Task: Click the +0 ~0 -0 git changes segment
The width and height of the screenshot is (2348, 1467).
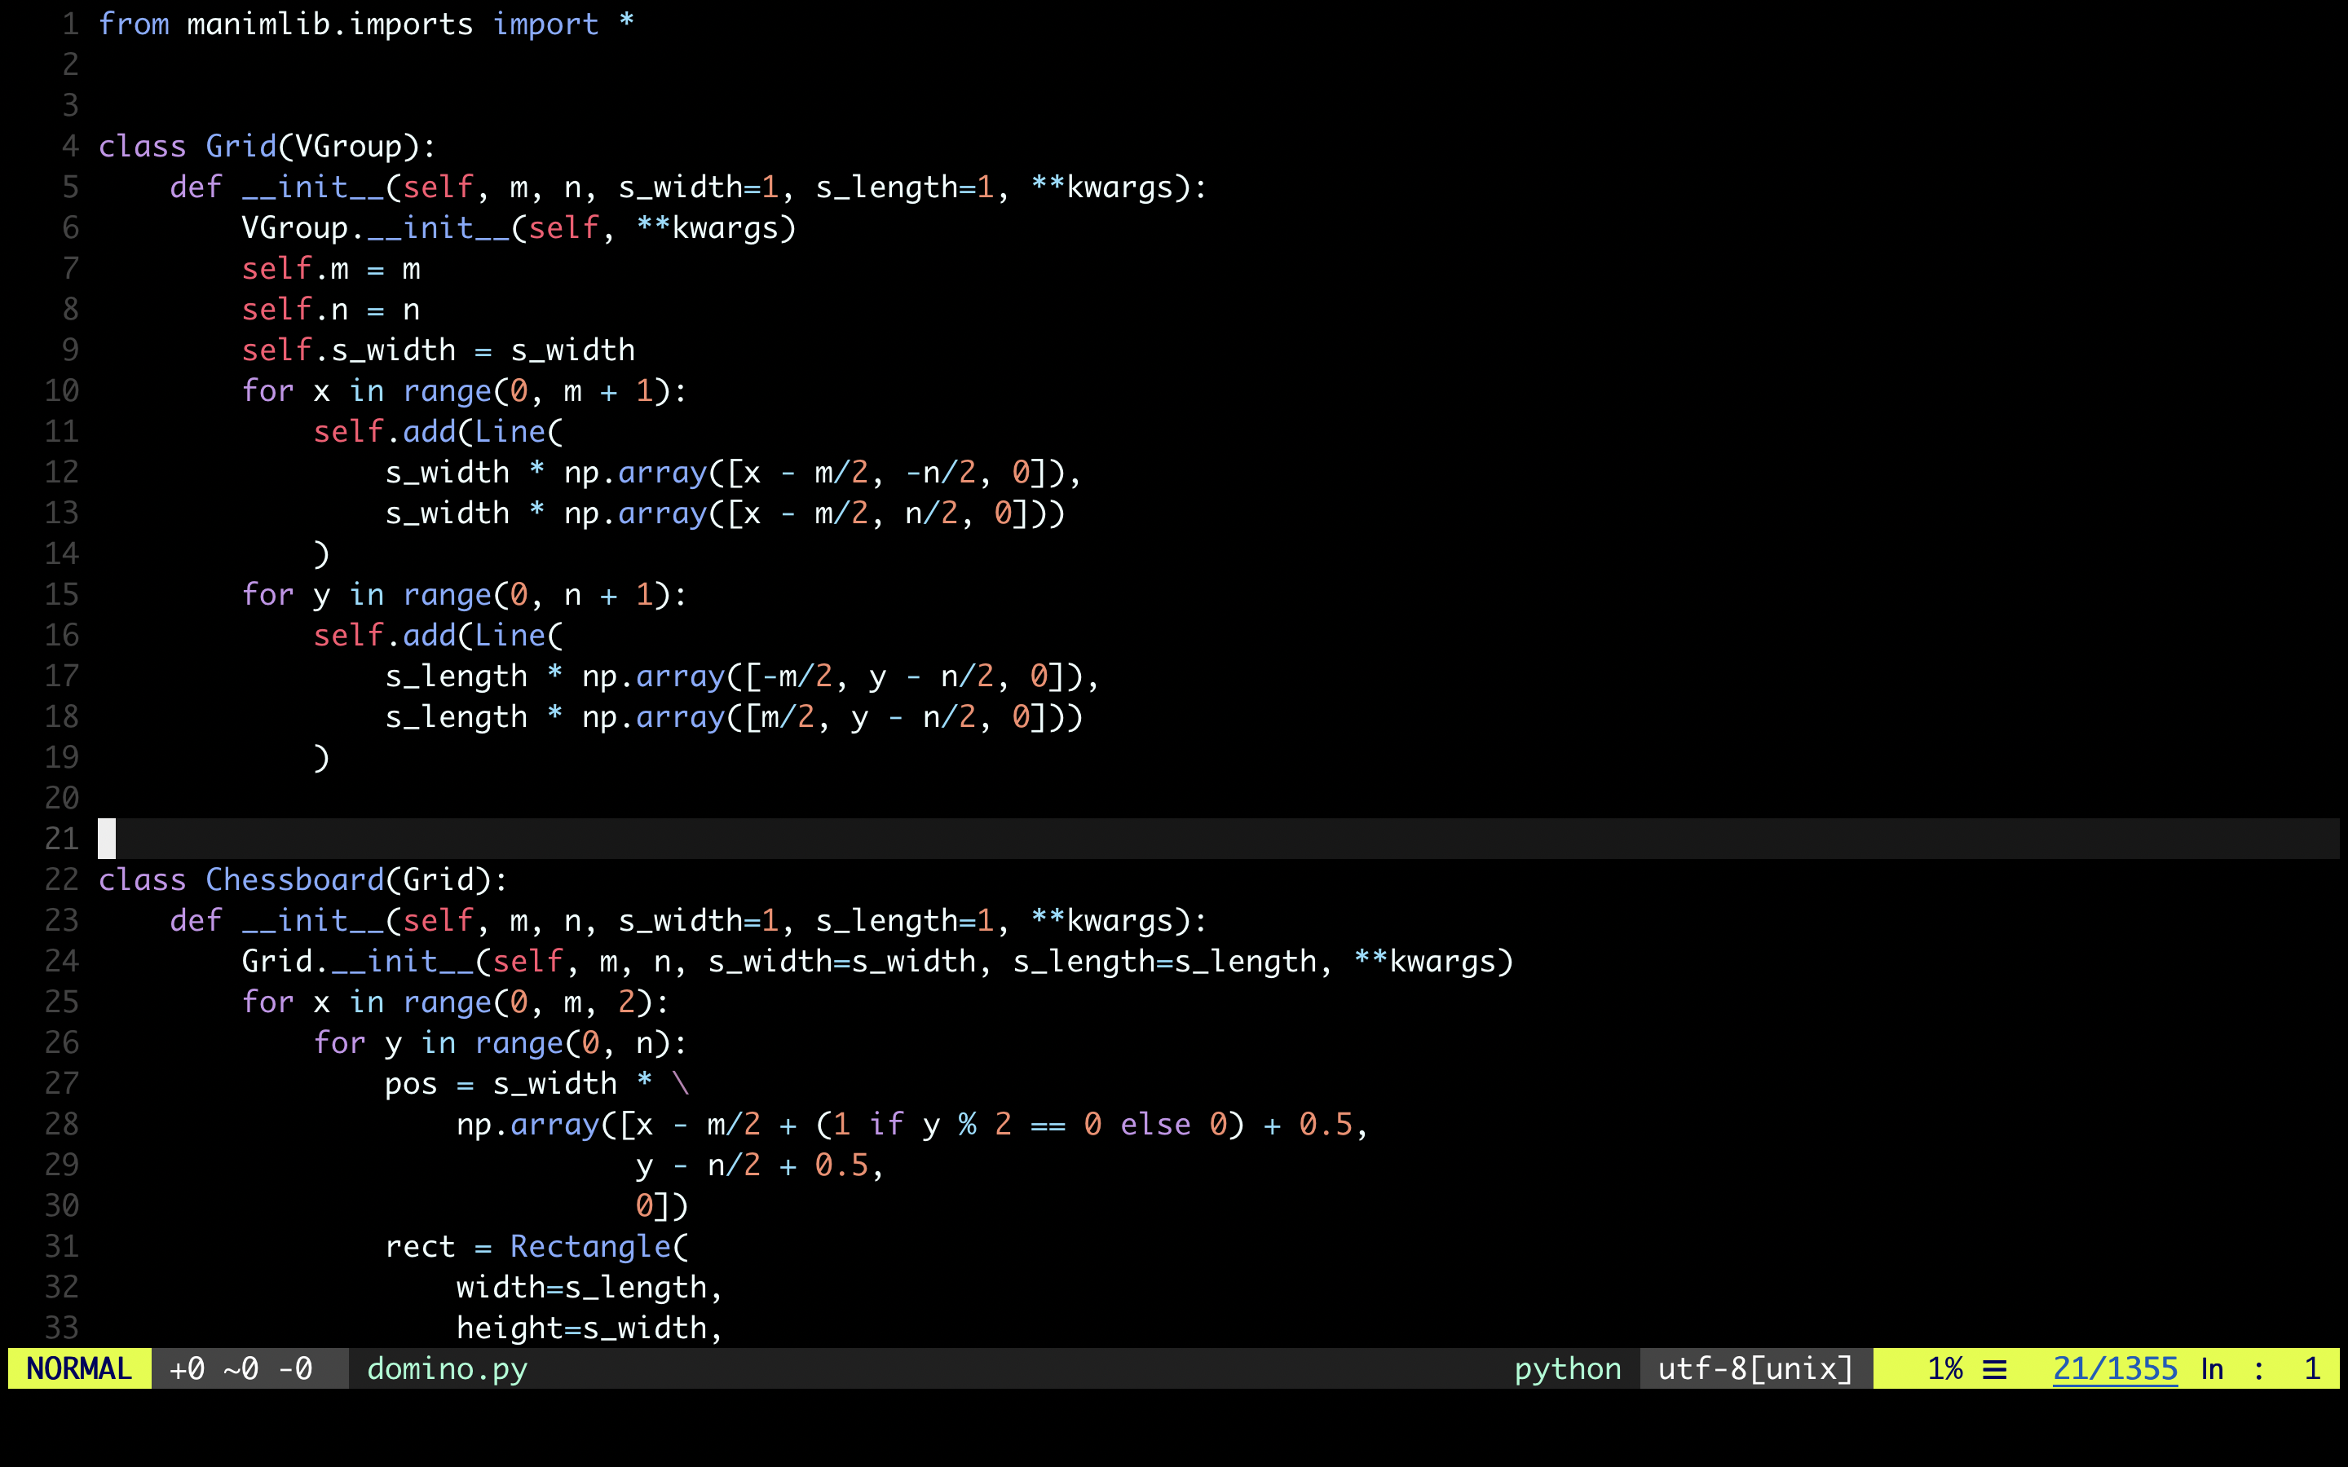Action: tap(241, 1368)
